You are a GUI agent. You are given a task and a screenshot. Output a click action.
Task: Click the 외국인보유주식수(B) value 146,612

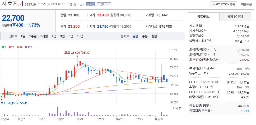point(244,55)
